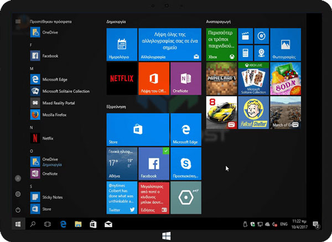332x242 pixels.
Task: Click the ENG language indicator
Action: [x=284, y=224]
